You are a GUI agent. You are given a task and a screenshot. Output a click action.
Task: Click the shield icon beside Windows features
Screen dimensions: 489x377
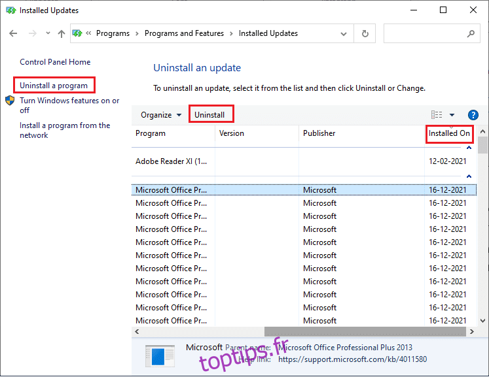tap(10, 101)
